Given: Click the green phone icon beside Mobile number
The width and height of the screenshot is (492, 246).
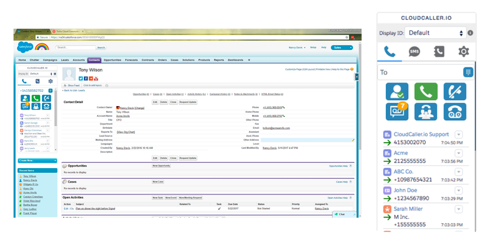Looking at the screenshot, I should (x=283, y=116).
